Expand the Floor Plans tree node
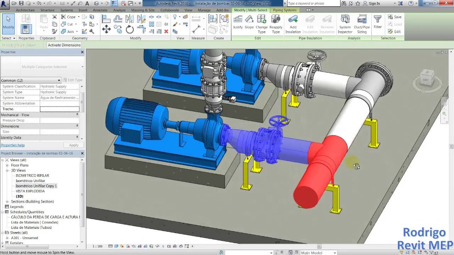Image resolution: width=454 pixels, height=255 pixels. coord(7,165)
